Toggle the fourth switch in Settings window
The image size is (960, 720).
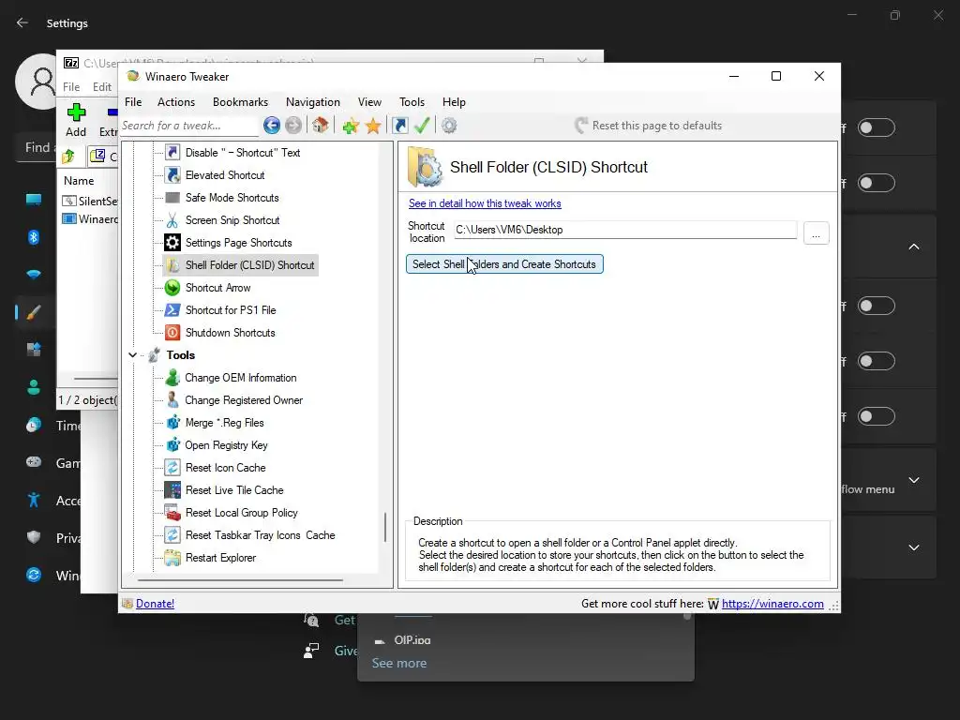(877, 361)
